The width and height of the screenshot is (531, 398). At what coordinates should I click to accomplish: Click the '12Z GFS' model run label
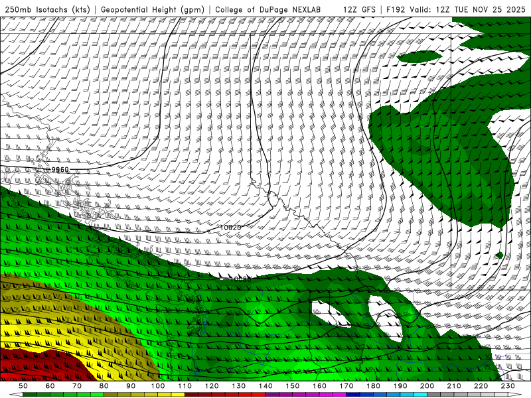click(359, 9)
